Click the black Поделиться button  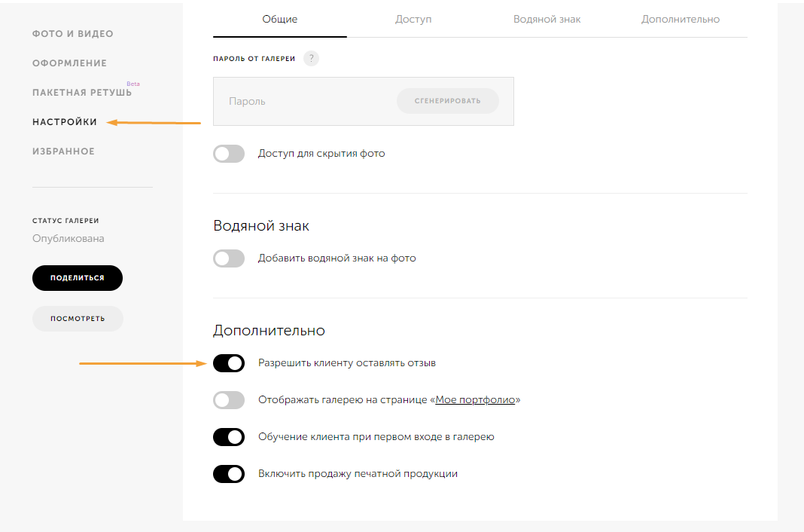[x=78, y=278]
